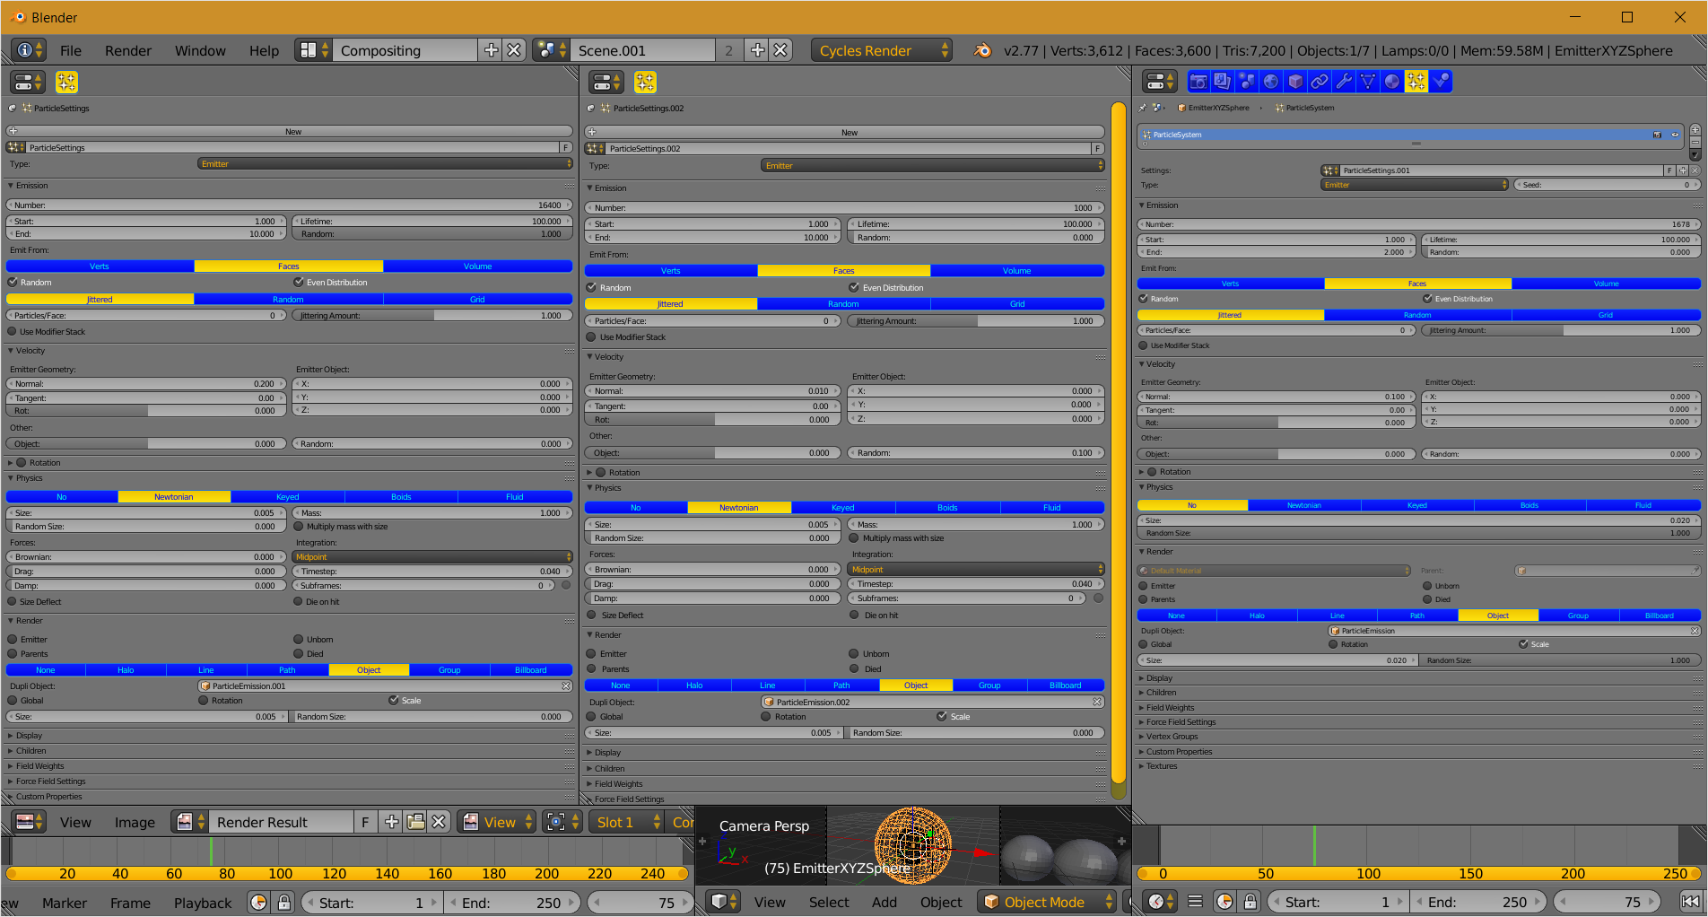
Task: Open the Window menu
Action: (x=200, y=51)
